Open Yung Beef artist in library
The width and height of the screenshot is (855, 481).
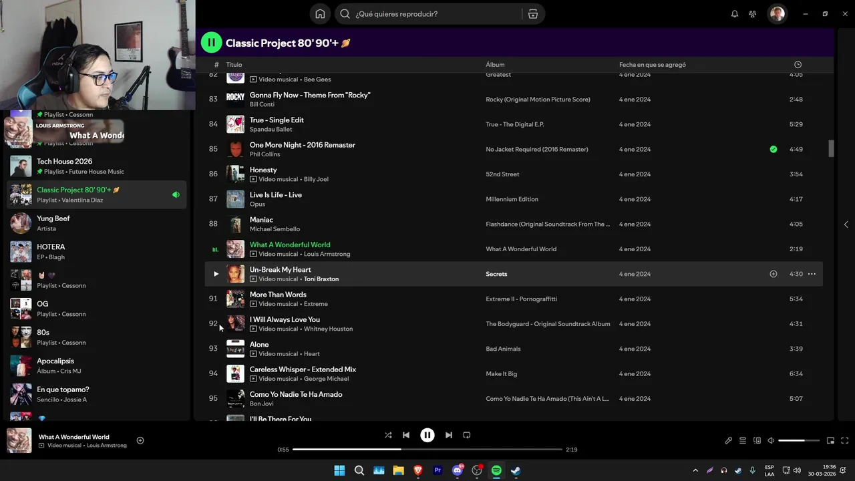tap(98, 223)
